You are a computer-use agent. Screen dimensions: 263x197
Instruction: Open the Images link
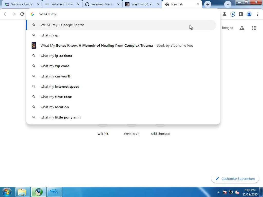coord(228,28)
